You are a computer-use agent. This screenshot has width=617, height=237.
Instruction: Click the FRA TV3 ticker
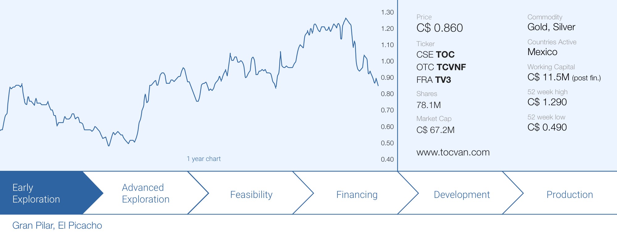pyautogui.click(x=433, y=80)
